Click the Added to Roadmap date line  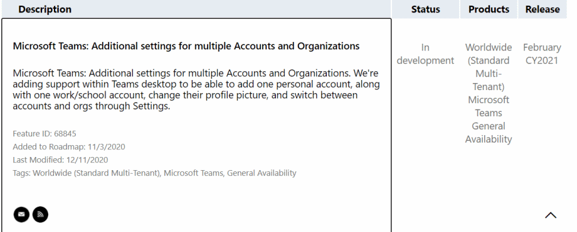(69, 147)
